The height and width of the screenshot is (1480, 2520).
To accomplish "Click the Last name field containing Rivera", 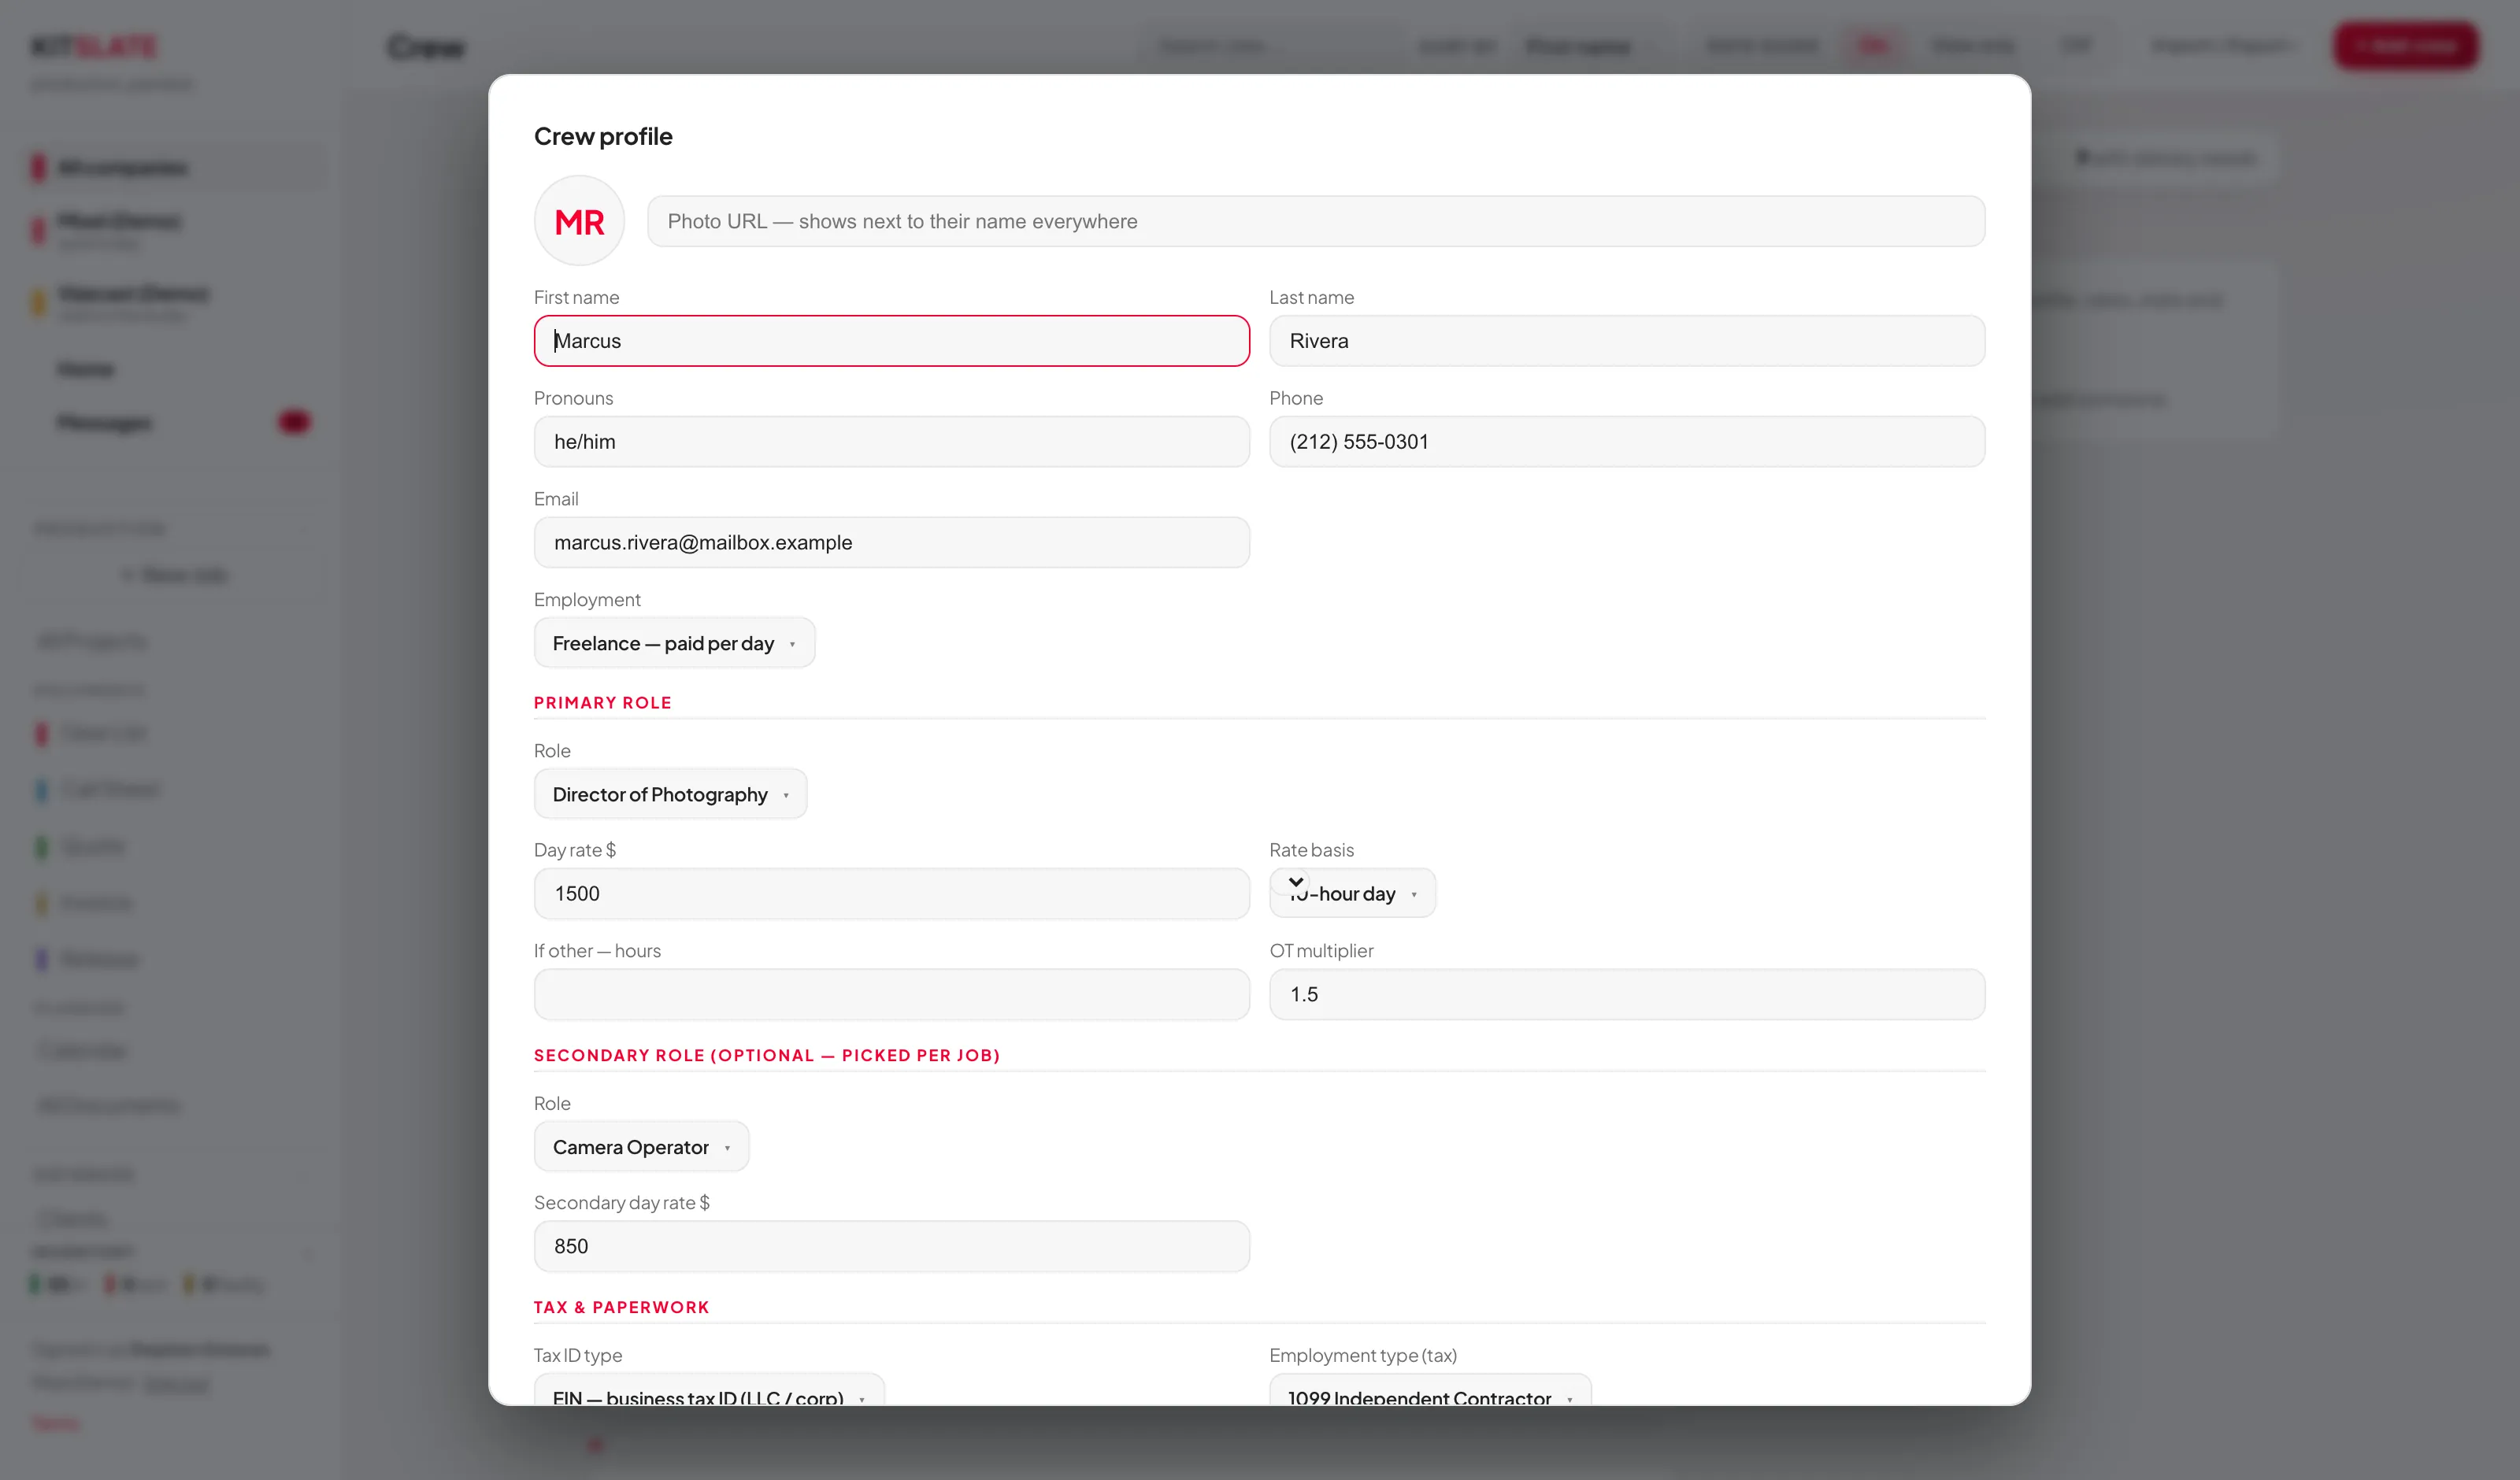I will tap(1626, 341).
